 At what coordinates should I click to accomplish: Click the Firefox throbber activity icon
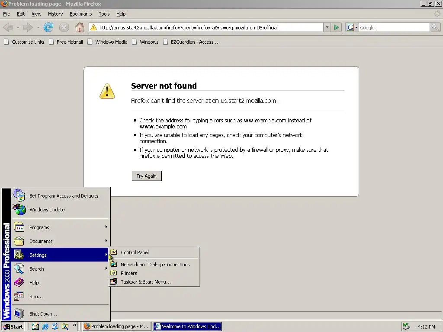(x=437, y=14)
